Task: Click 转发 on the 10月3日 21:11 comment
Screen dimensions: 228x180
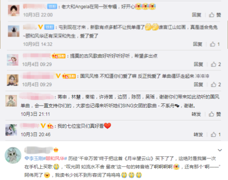Action: click(196, 114)
